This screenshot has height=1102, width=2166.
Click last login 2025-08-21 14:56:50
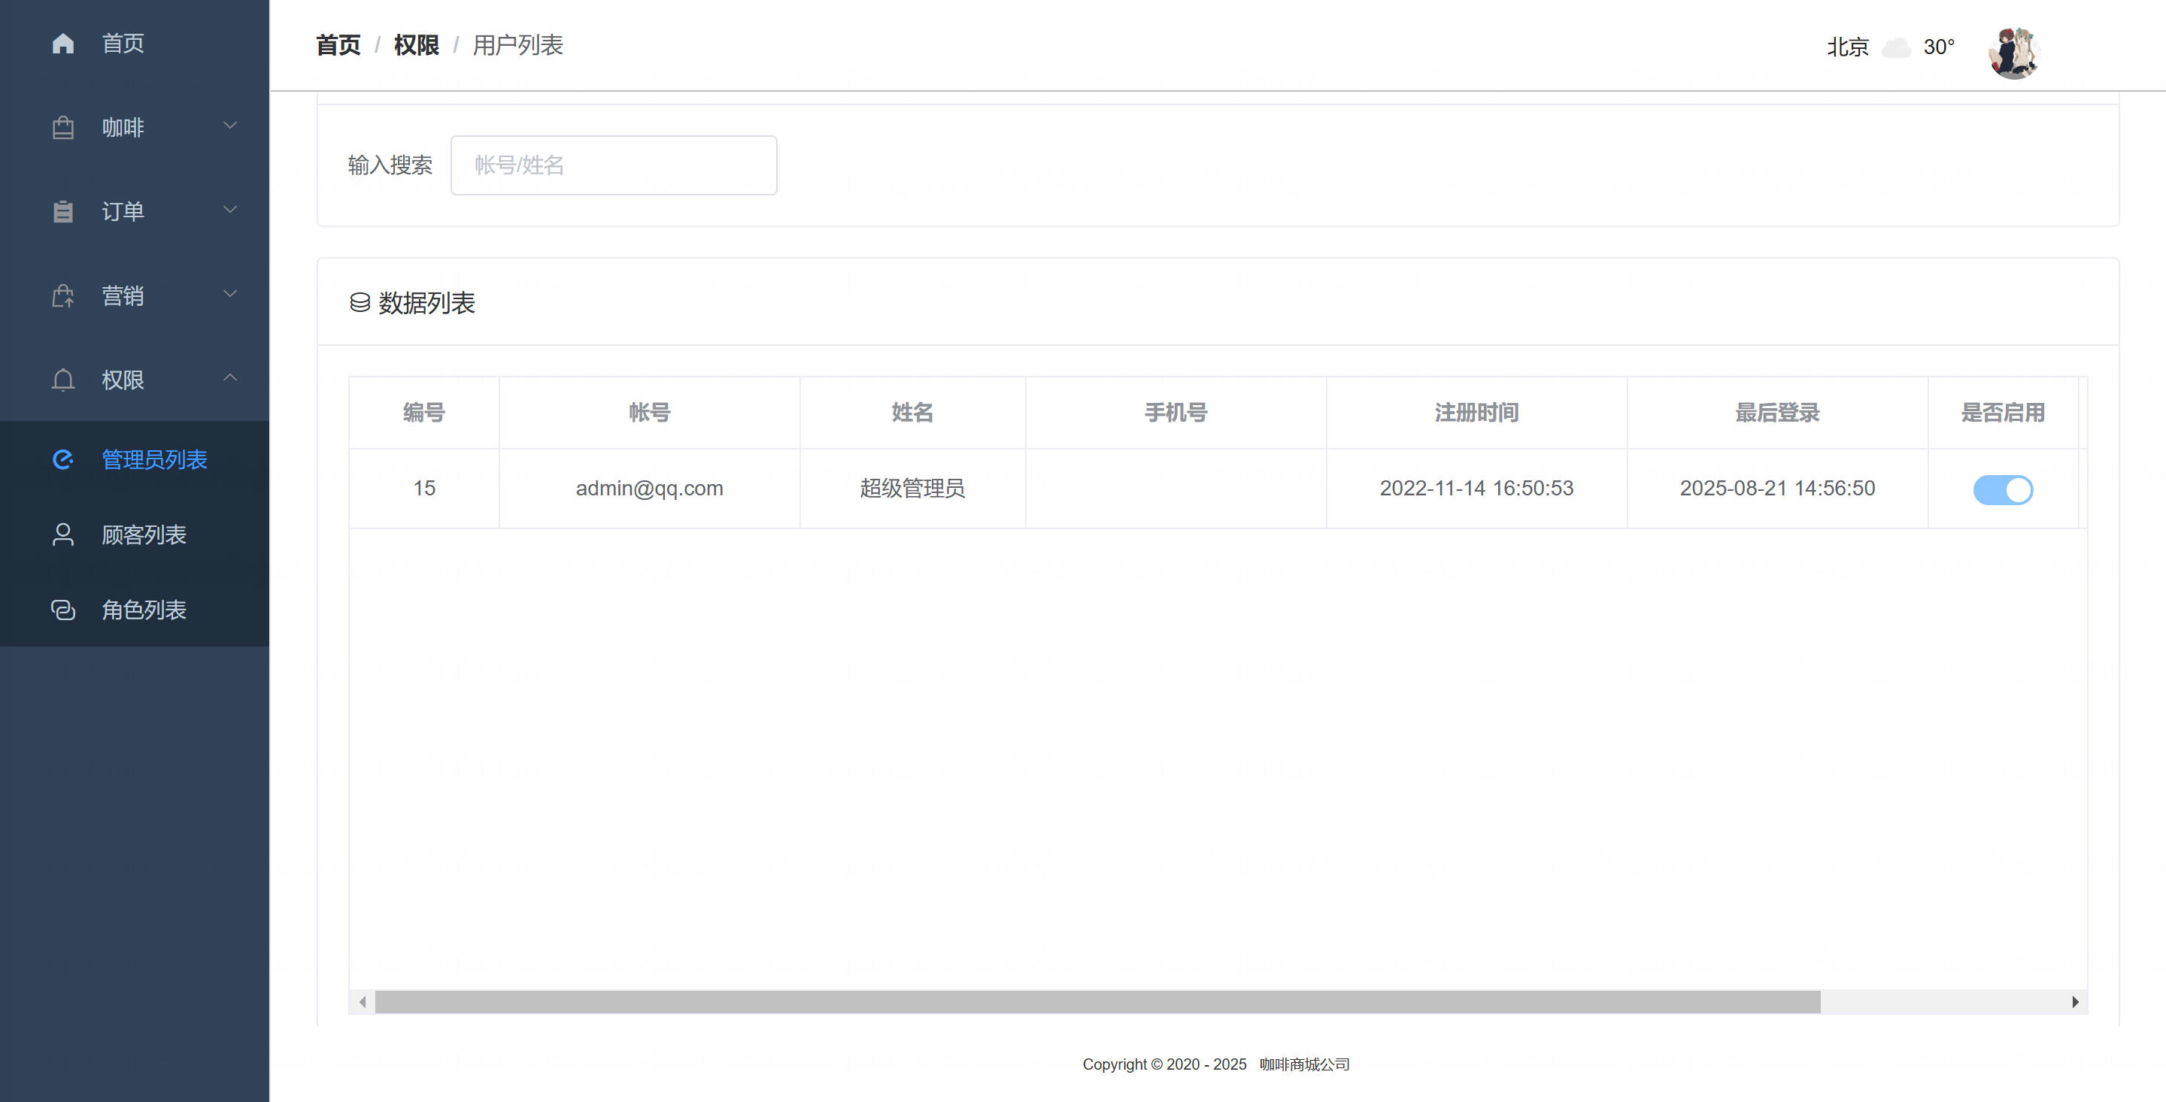click(x=1777, y=489)
